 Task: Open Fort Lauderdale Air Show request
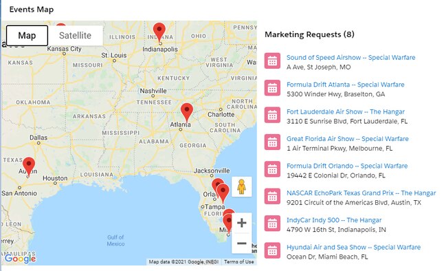345,111
